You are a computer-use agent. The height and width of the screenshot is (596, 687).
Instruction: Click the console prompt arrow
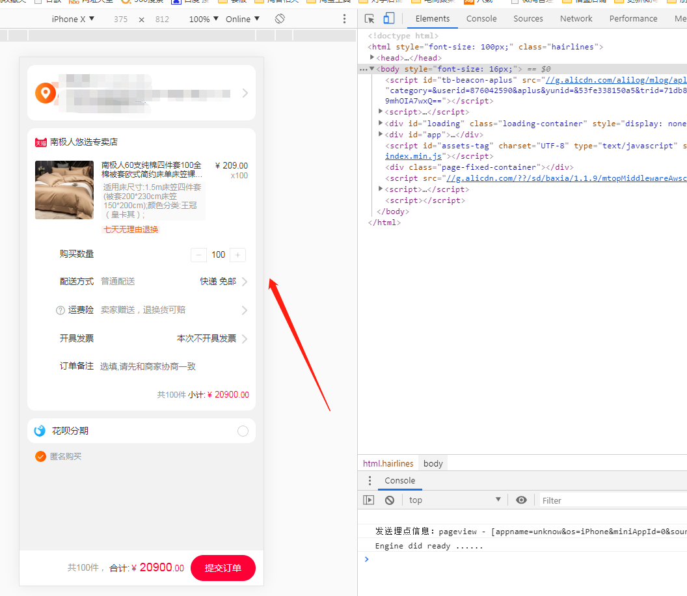pos(367,559)
